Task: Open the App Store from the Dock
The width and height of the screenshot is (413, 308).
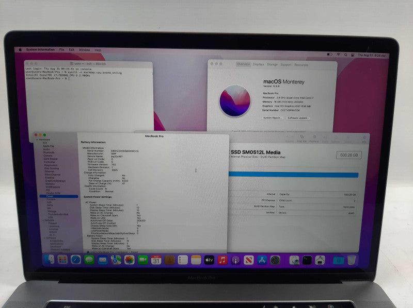Action: (262, 260)
